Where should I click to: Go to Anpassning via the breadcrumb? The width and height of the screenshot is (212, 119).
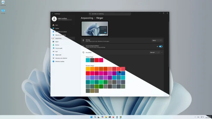coord(87,18)
